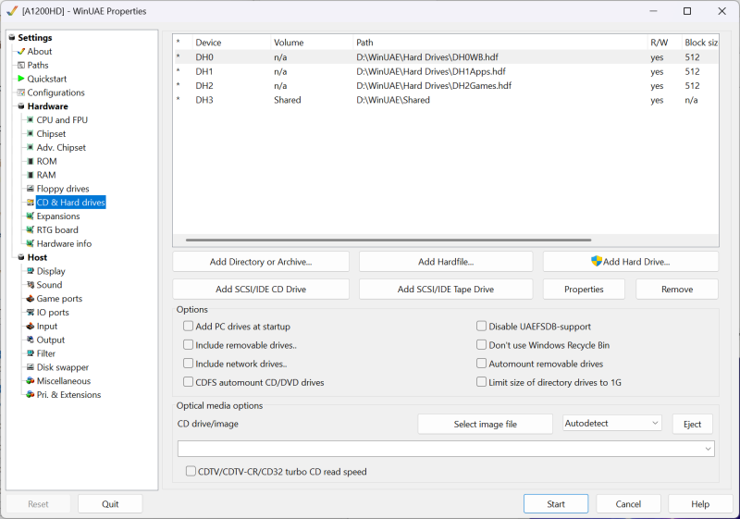Click the Pri. & Extensions icon
740x519 pixels.
[x=31, y=394]
